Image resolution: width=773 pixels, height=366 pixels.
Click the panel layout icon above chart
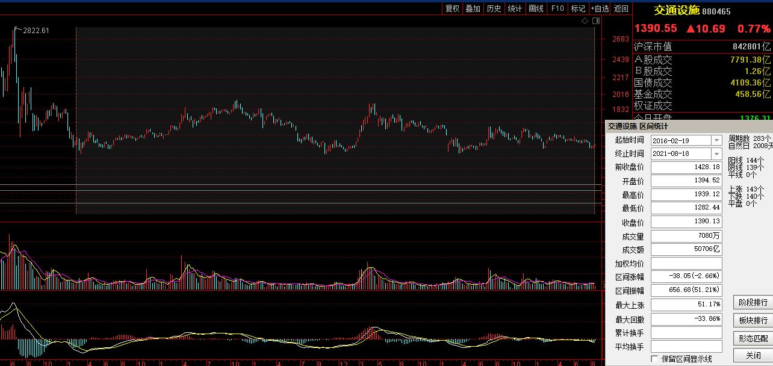[x=596, y=21]
